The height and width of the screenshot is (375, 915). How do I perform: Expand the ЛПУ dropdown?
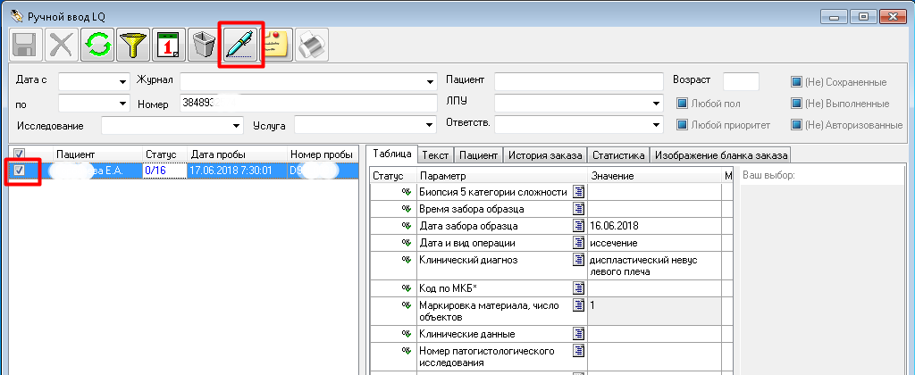[x=657, y=104]
